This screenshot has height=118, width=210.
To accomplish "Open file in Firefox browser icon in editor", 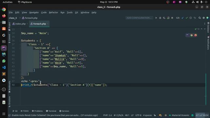I will [x=196, y=35].
